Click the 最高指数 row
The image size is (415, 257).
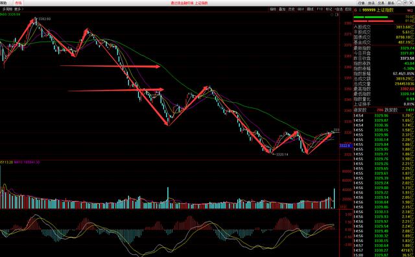point(384,89)
